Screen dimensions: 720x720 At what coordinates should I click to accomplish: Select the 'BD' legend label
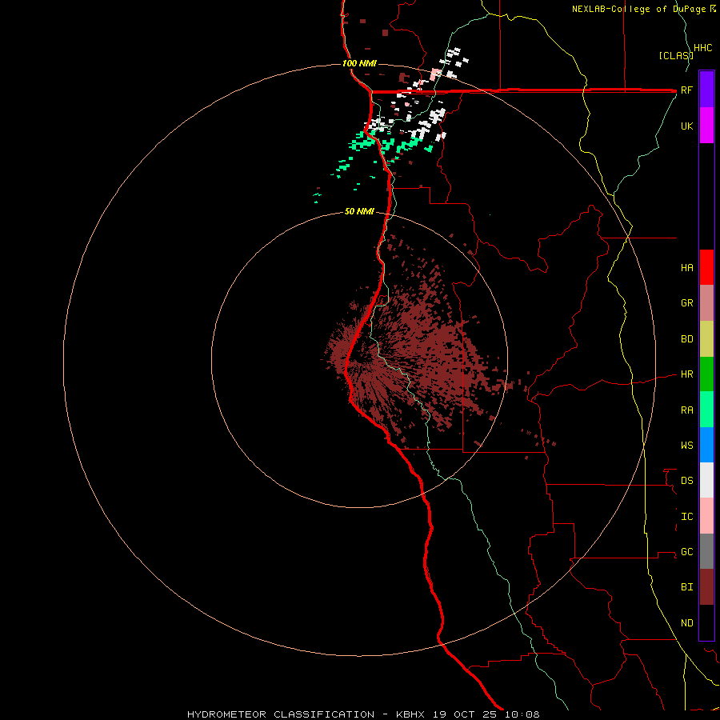686,339
